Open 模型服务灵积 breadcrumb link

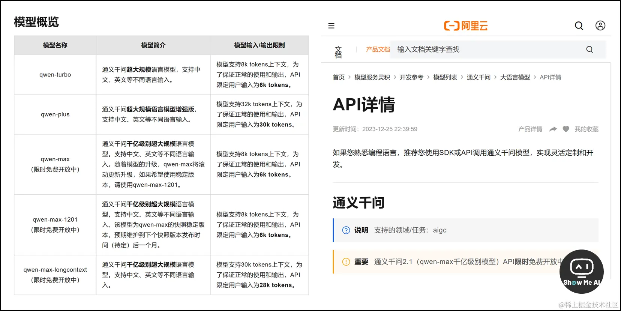[372, 77]
